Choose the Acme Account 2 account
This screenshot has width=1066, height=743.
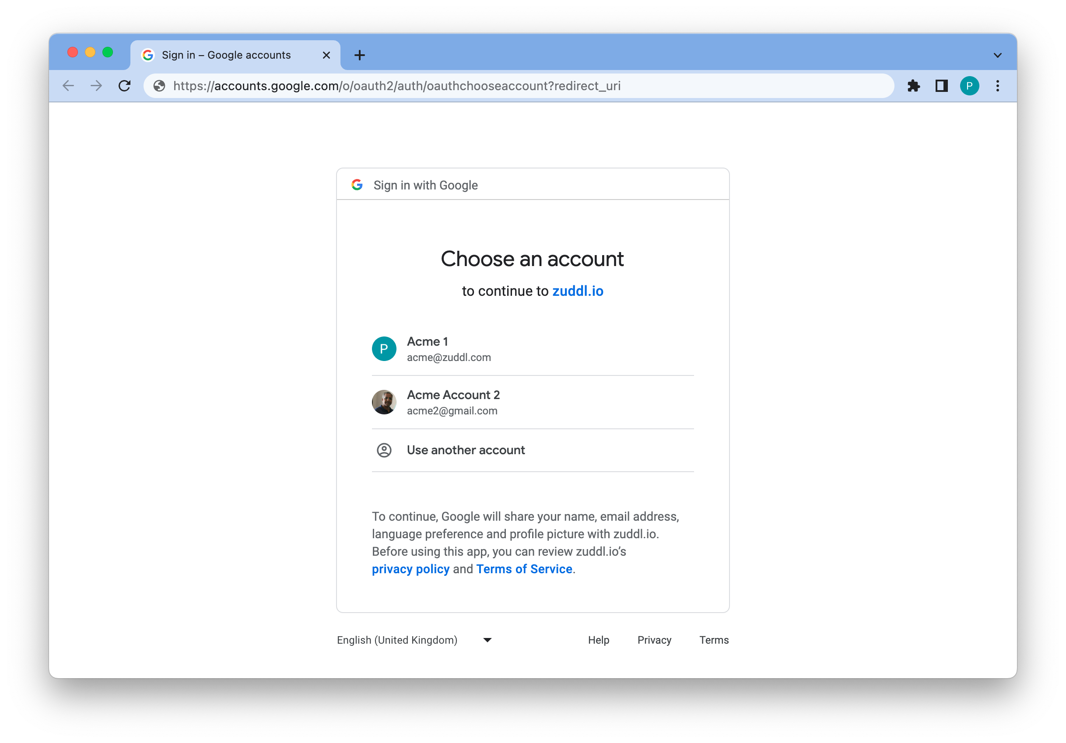point(533,402)
